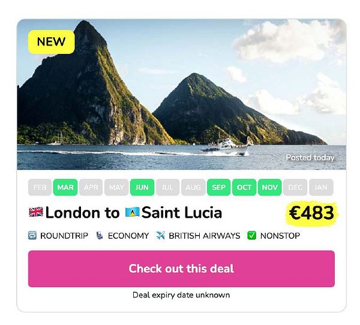Viewport: 360px width, 325px height.
Task: Click the green nonstop checkmark icon
Action: click(251, 236)
